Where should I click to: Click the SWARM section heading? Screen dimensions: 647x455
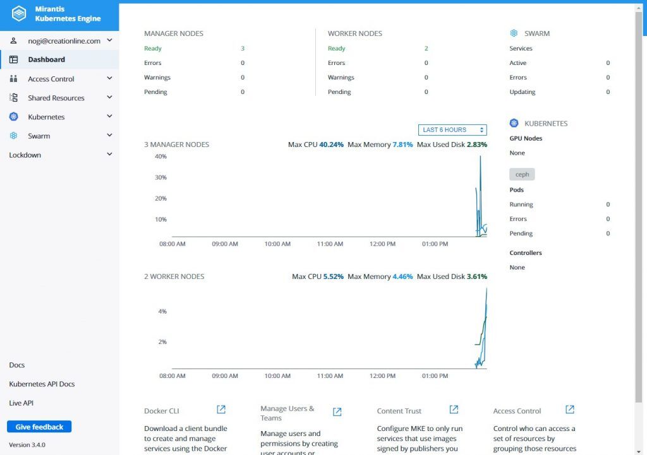click(x=537, y=33)
